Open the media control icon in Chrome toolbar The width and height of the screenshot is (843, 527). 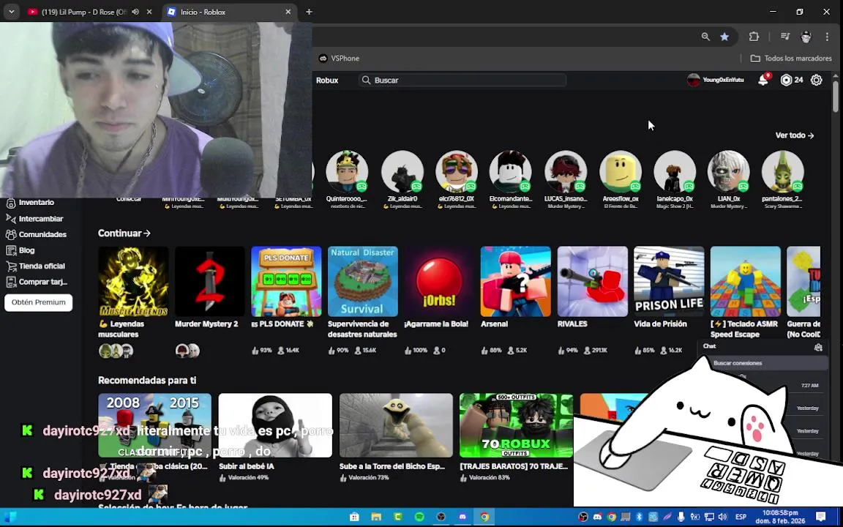pos(785,37)
